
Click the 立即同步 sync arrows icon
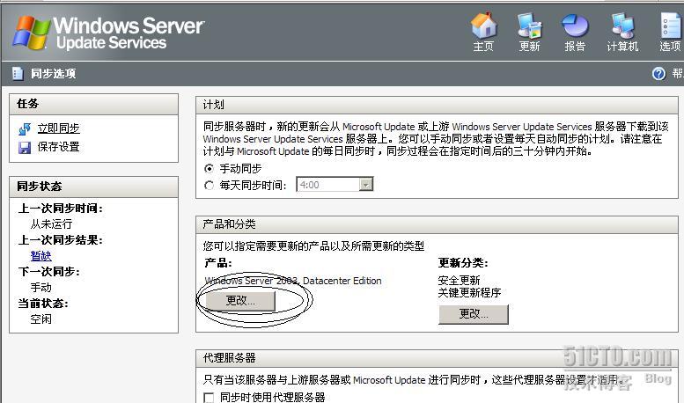click(25, 128)
